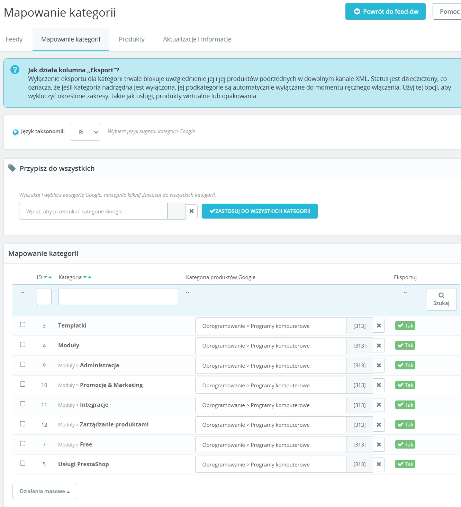Open the PL taxonomy language dropdown
461x507 pixels.
[84, 132]
